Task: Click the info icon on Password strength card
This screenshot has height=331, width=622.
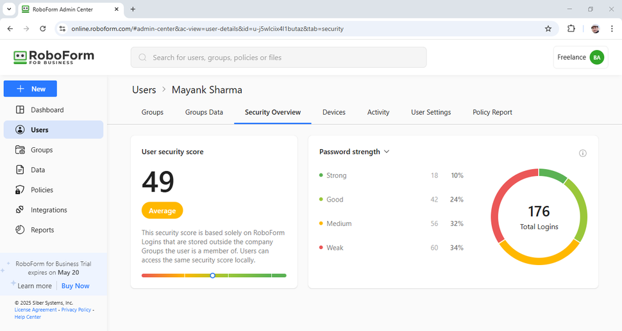Action: (x=583, y=154)
